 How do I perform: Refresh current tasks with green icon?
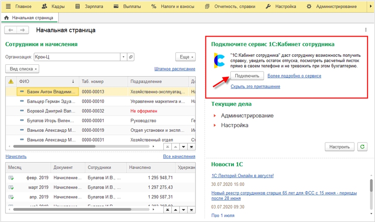[x=362, y=147]
